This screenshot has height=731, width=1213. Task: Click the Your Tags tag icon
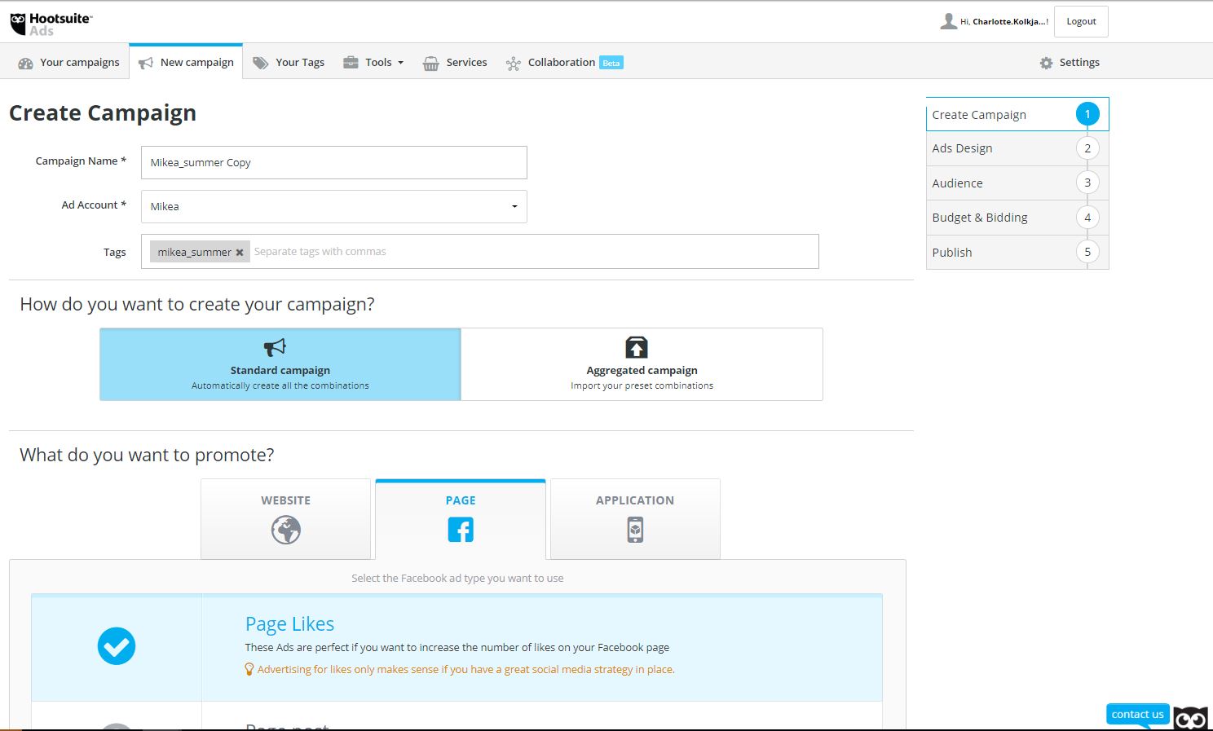click(261, 63)
